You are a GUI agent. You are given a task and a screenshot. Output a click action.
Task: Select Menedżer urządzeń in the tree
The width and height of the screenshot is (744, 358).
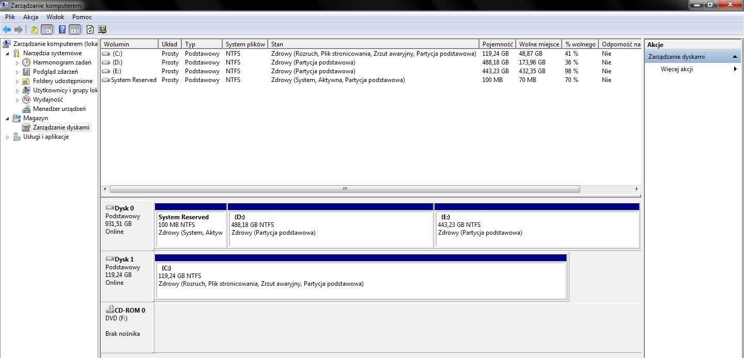click(x=59, y=109)
